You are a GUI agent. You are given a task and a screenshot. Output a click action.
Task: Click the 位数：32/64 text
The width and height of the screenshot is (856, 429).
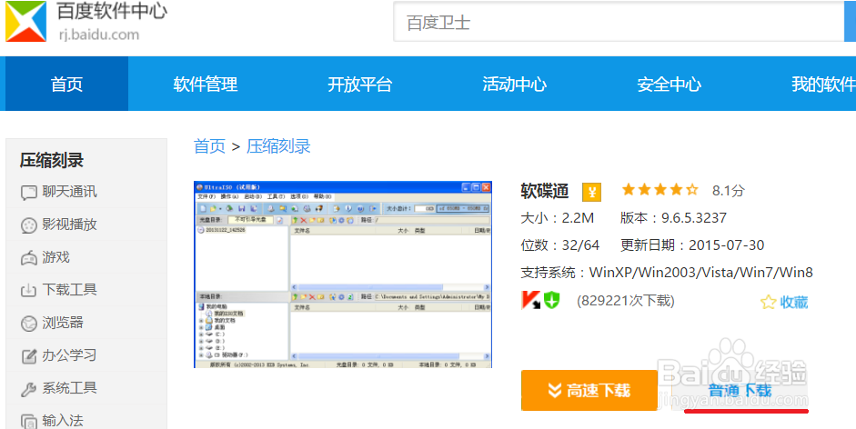[x=560, y=245]
